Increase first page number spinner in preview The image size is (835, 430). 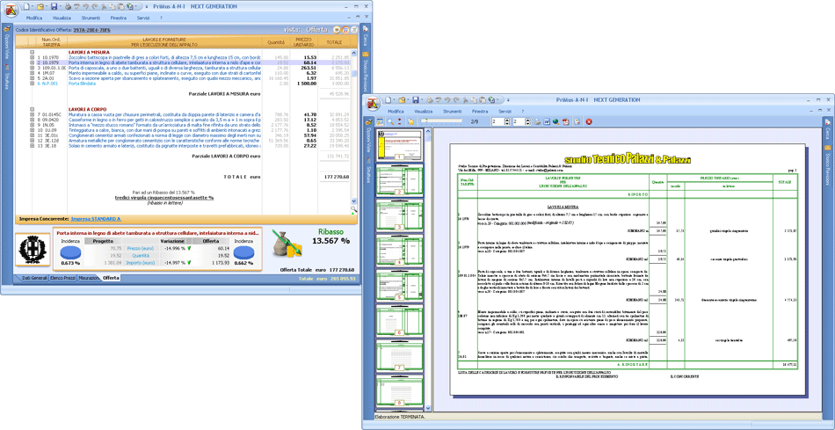(506, 120)
